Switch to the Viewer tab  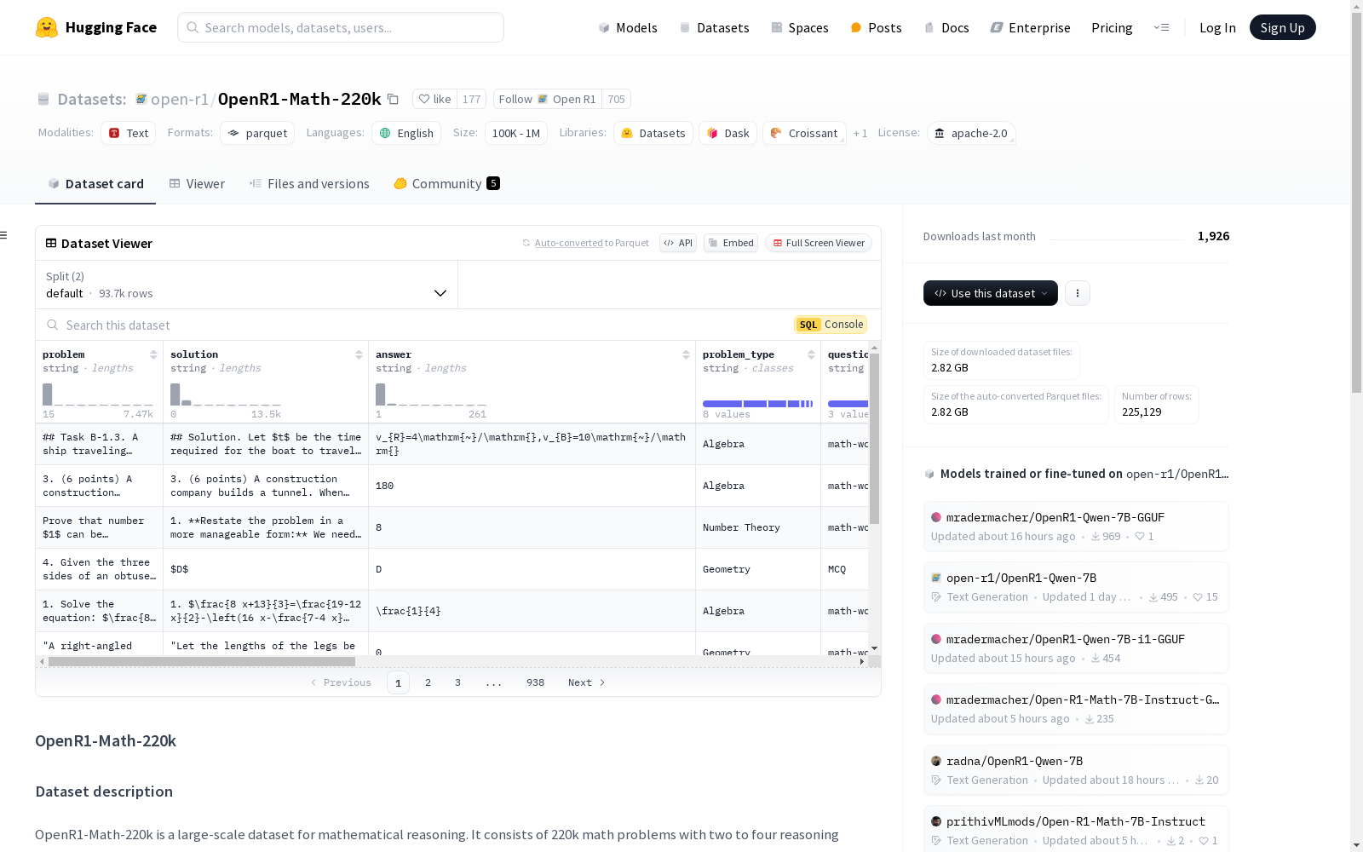pos(197,183)
